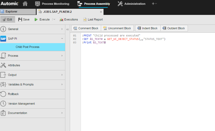
Task: Expand the Process section arrow
Action: pos(62,56)
